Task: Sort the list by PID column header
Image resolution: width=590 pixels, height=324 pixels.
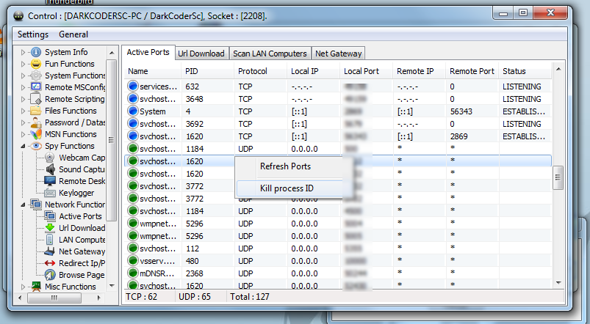Action: tap(192, 71)
